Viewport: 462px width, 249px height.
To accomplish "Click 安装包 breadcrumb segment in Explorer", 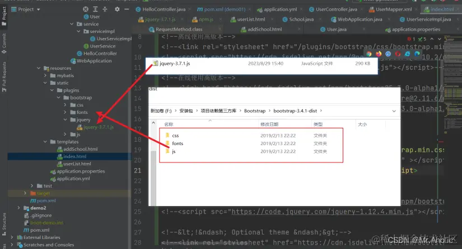I will [x=186, y=111].
